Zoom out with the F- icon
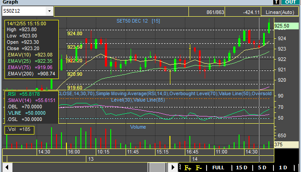The width and height of the screenshot is (301, 172). [x=199, y=168]
